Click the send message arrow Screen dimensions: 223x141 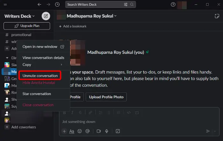208,131
